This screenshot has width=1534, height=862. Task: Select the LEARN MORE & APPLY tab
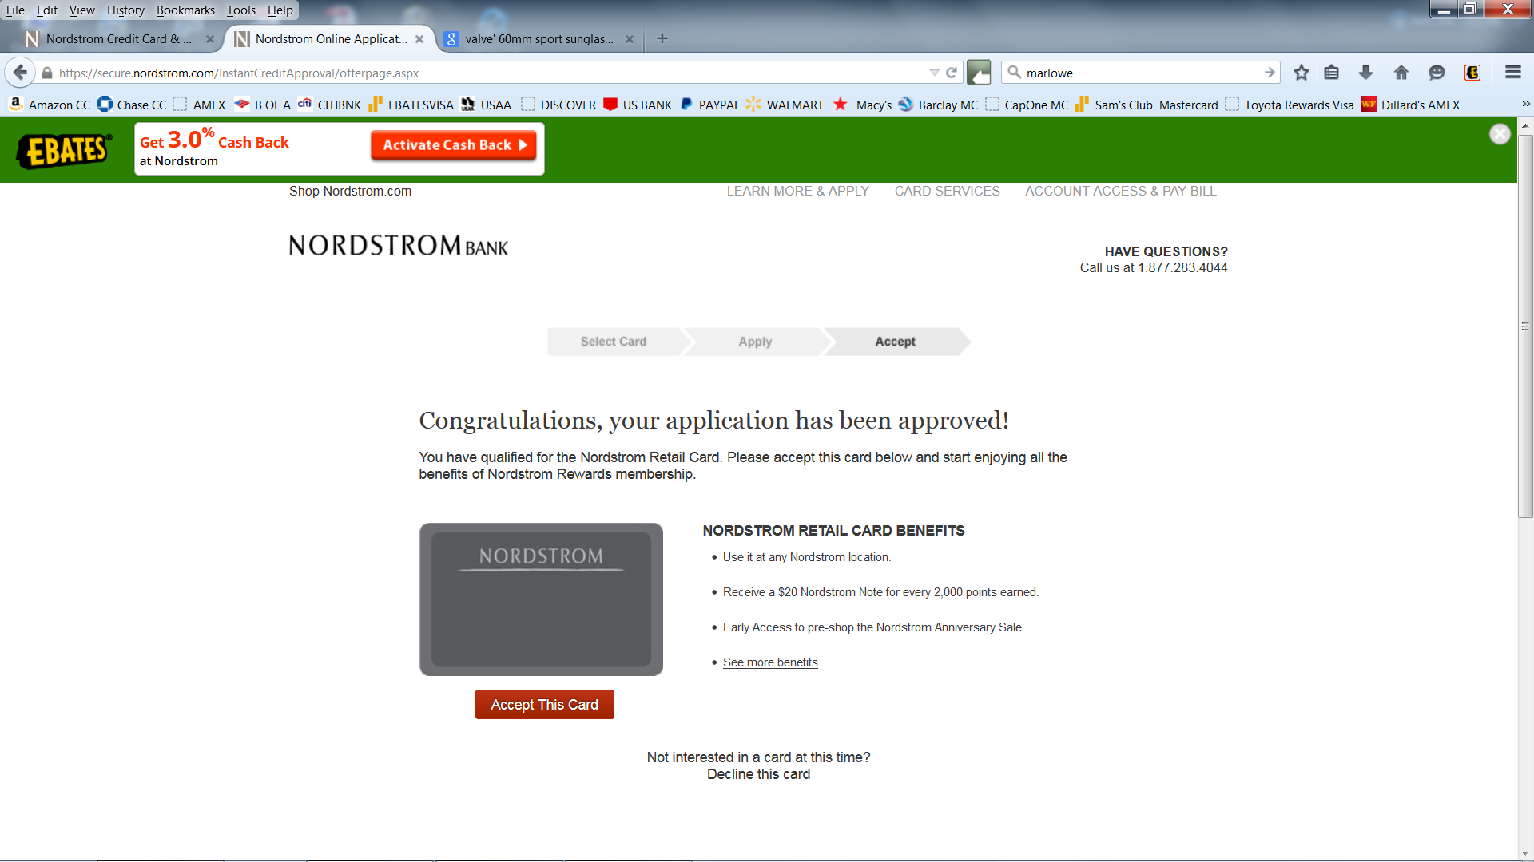point(797,191)
